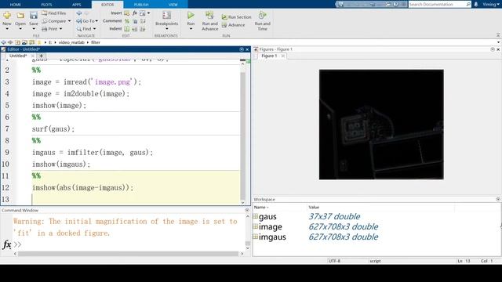Click the help icon in quick access toolbar
Image resolution: width=502 pixels, height=282 pixels.
[395, 5]
